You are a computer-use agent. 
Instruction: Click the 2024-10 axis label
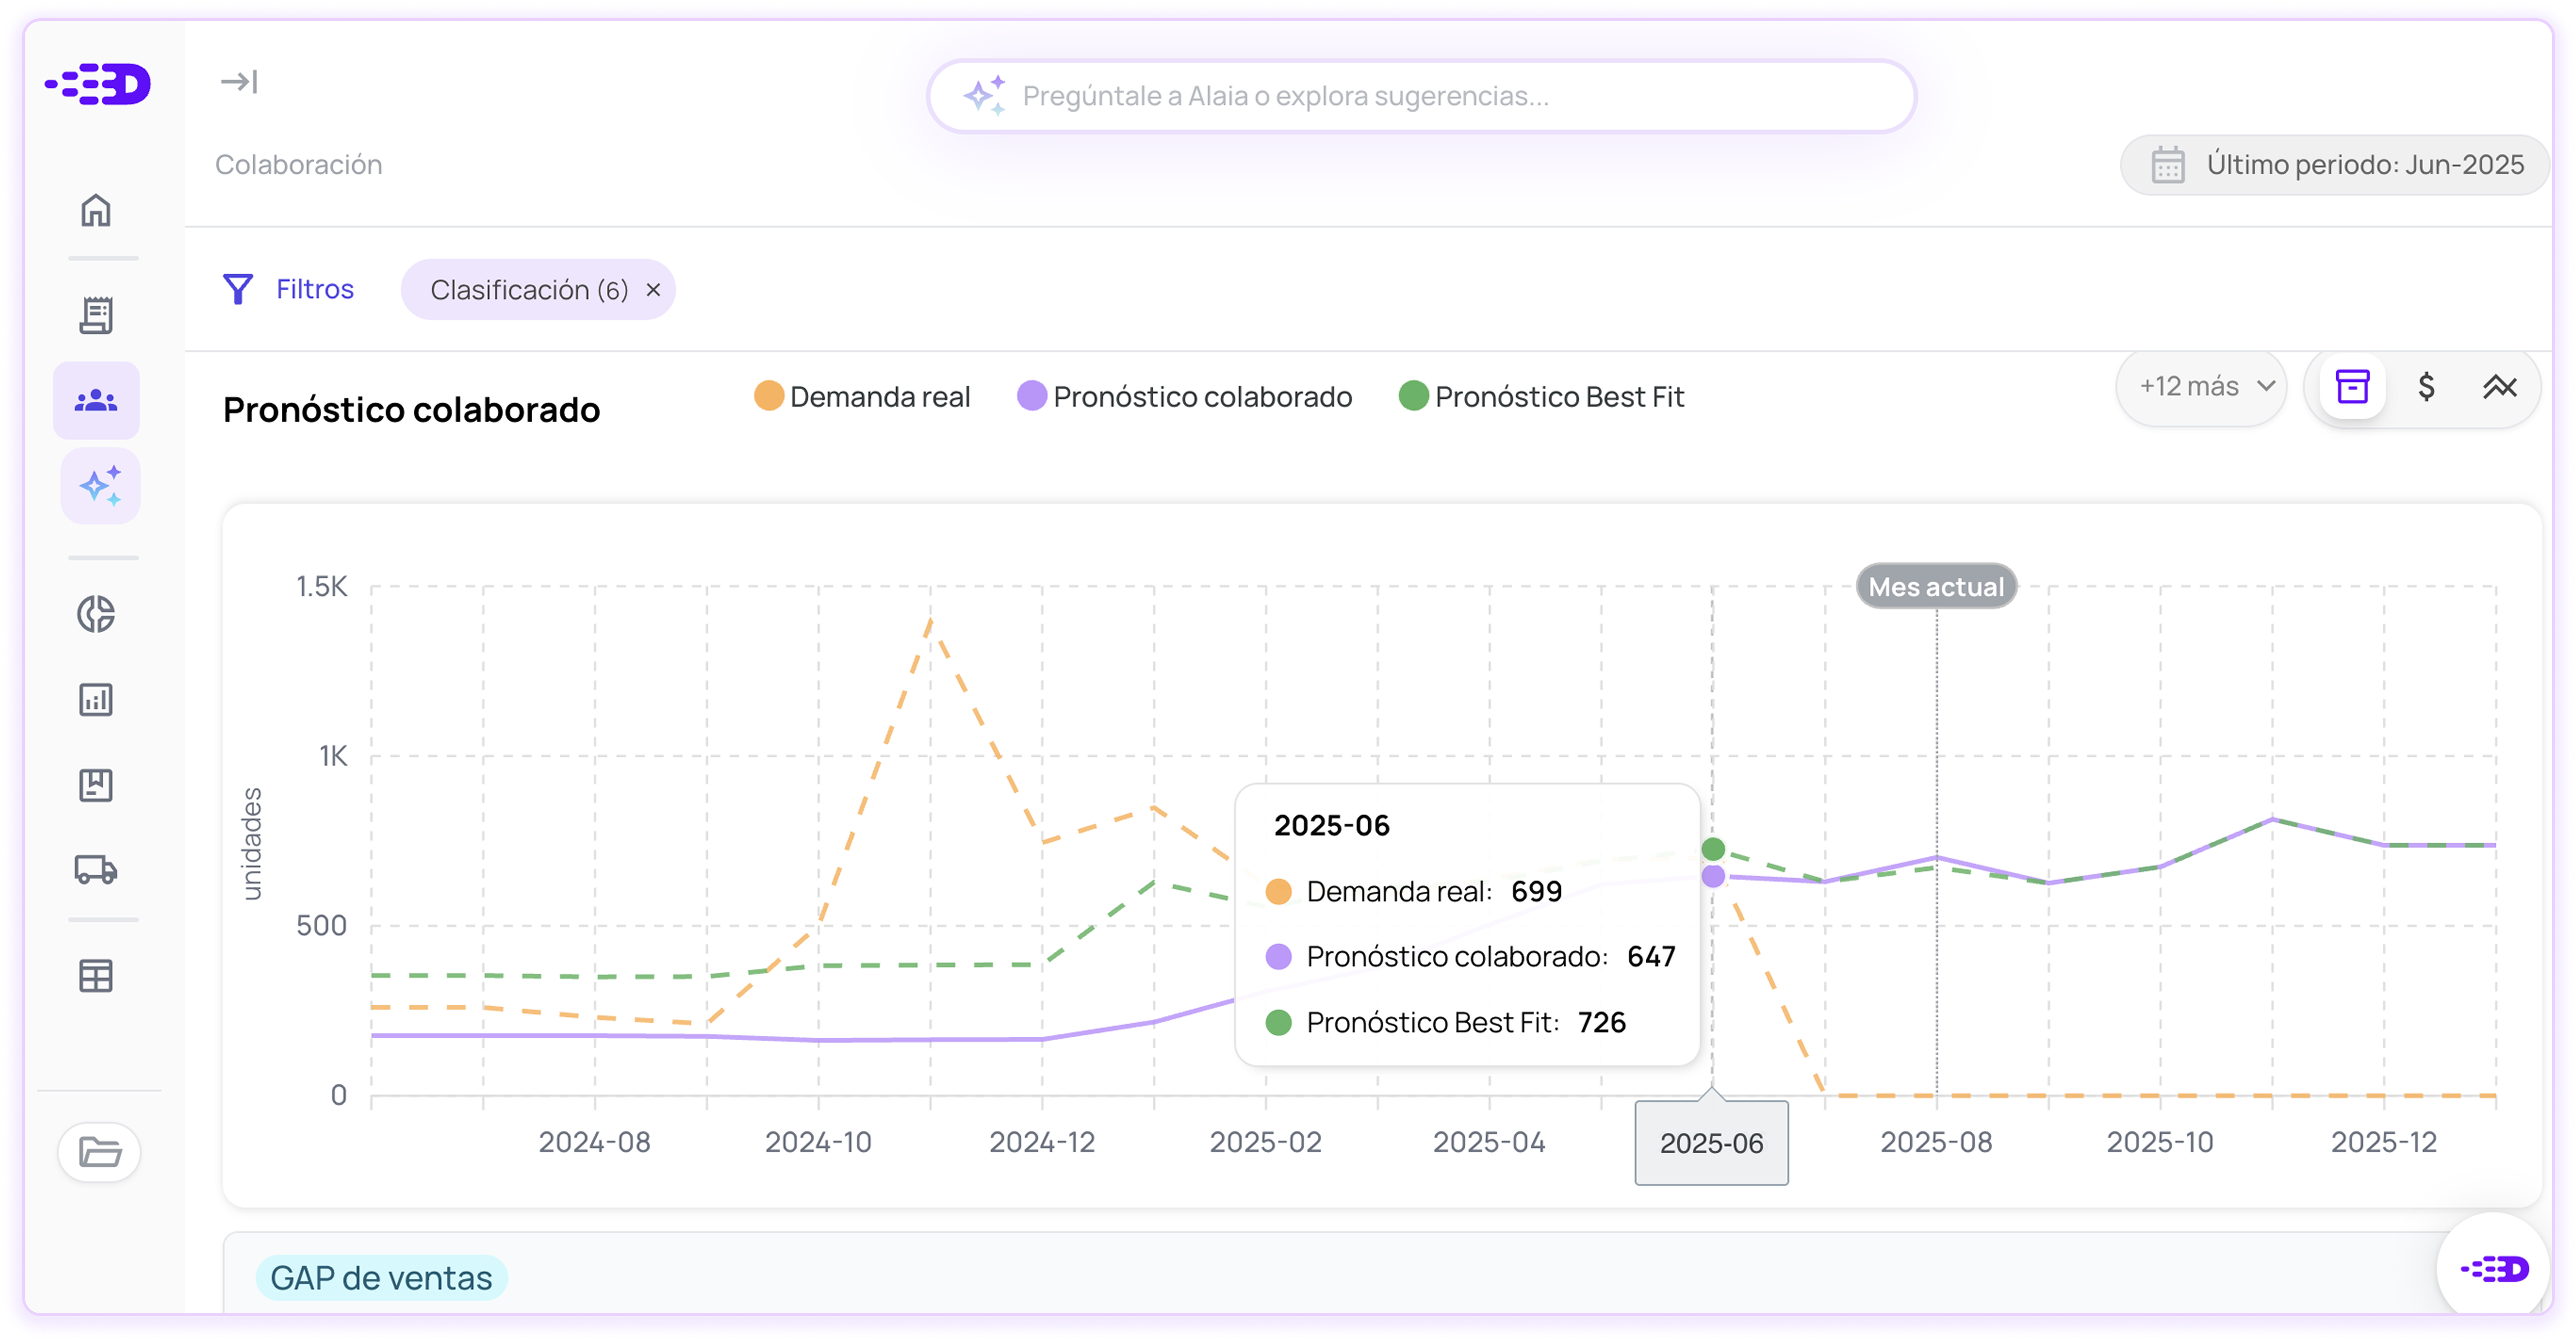pos(818,1142)
